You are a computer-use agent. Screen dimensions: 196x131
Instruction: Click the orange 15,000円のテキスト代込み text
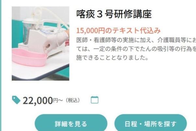click(118, 30)
